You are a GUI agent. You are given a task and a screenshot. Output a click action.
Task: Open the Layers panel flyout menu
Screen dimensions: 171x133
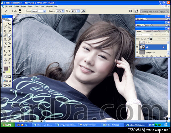point(168,31)
